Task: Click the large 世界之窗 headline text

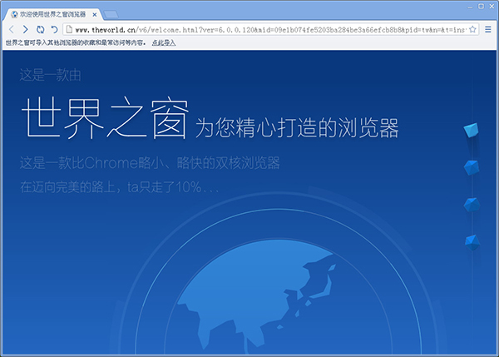Action: (x=103, y=119)
